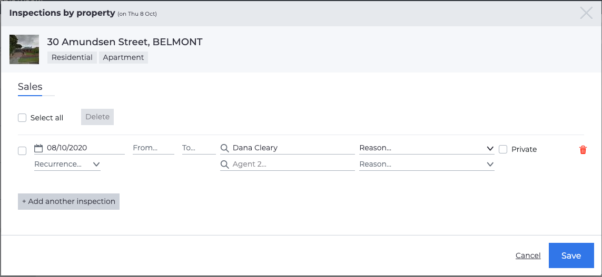Image resolution: width=602 pixels, height=277 pixels.
Task: Click the To time field
Action: point(199,148)
